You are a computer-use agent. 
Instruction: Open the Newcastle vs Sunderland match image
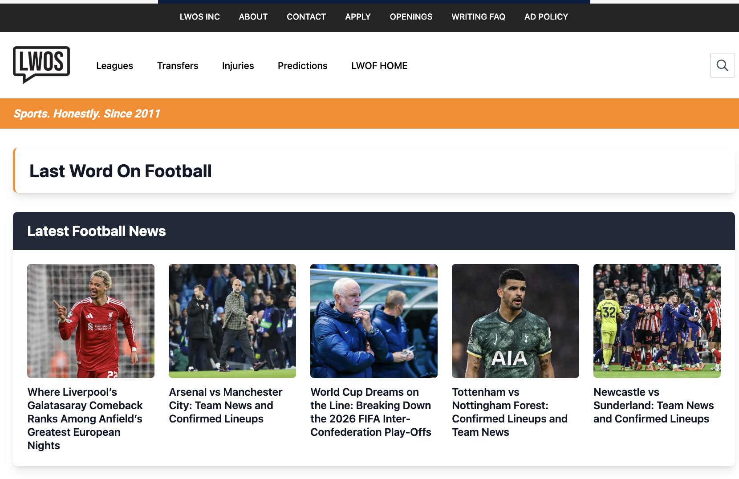point(657,321)
